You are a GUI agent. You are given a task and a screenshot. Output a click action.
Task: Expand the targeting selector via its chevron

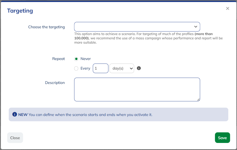(196, 26)
